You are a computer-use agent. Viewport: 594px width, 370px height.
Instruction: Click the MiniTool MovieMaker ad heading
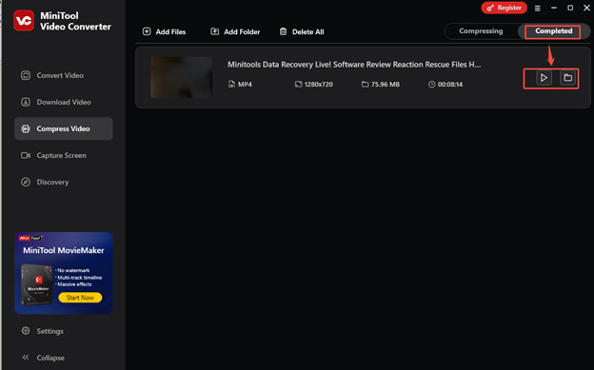(x=63, y=250)
